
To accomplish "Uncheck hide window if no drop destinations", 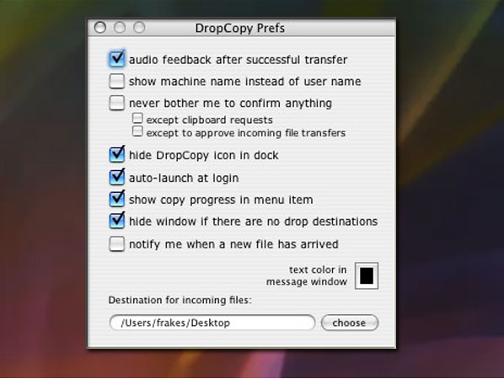I will (116, 221).
